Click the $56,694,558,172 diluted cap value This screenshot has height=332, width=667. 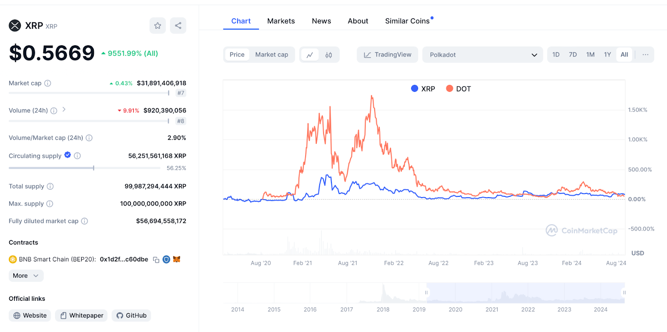point(161,221)
